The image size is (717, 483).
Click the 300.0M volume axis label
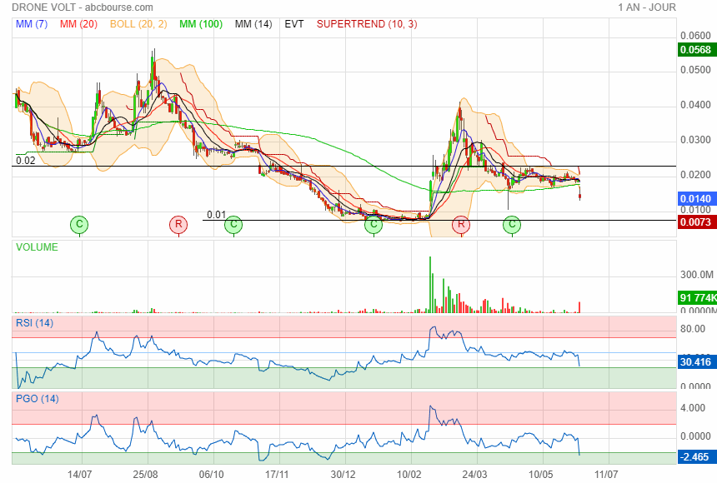coord(696,275)
